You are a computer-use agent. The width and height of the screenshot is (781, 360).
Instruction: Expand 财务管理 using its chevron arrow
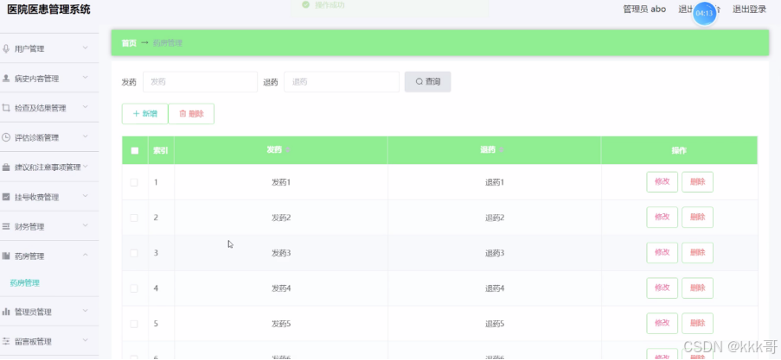point(85,225)
